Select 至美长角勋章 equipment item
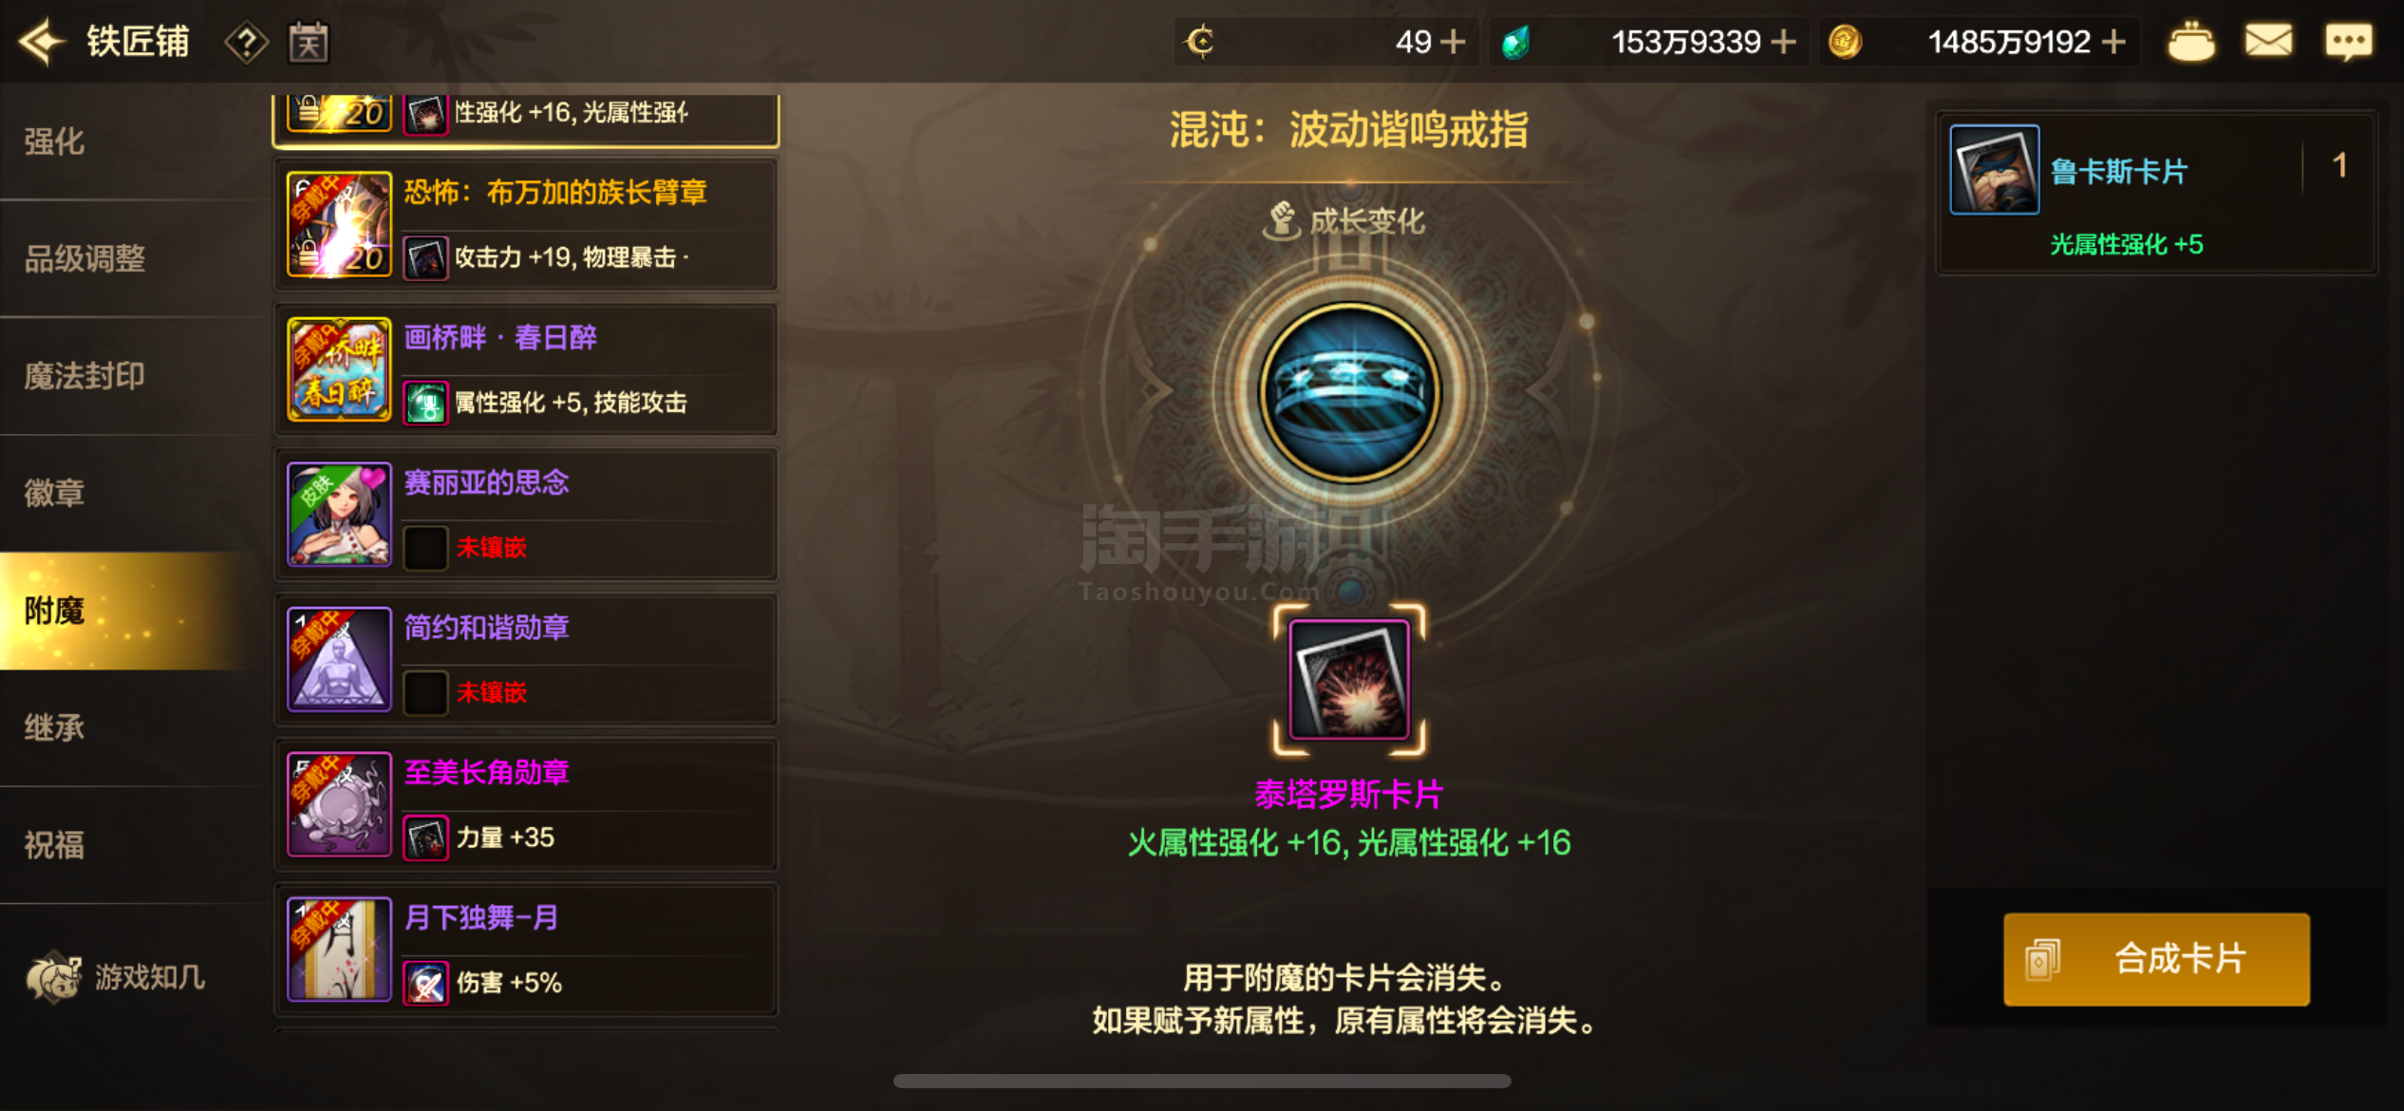Viewport: 2404px width, 1111px height. [x=526, y=804]
